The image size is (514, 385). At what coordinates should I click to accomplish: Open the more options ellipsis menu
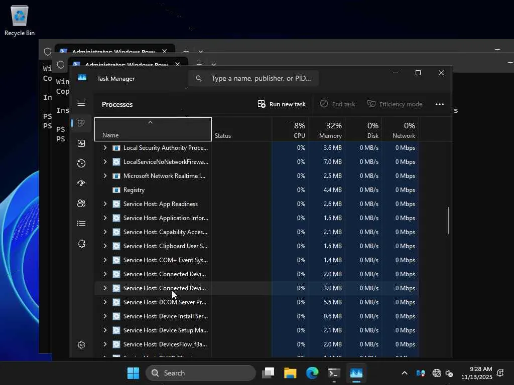(x=440, y=104)
